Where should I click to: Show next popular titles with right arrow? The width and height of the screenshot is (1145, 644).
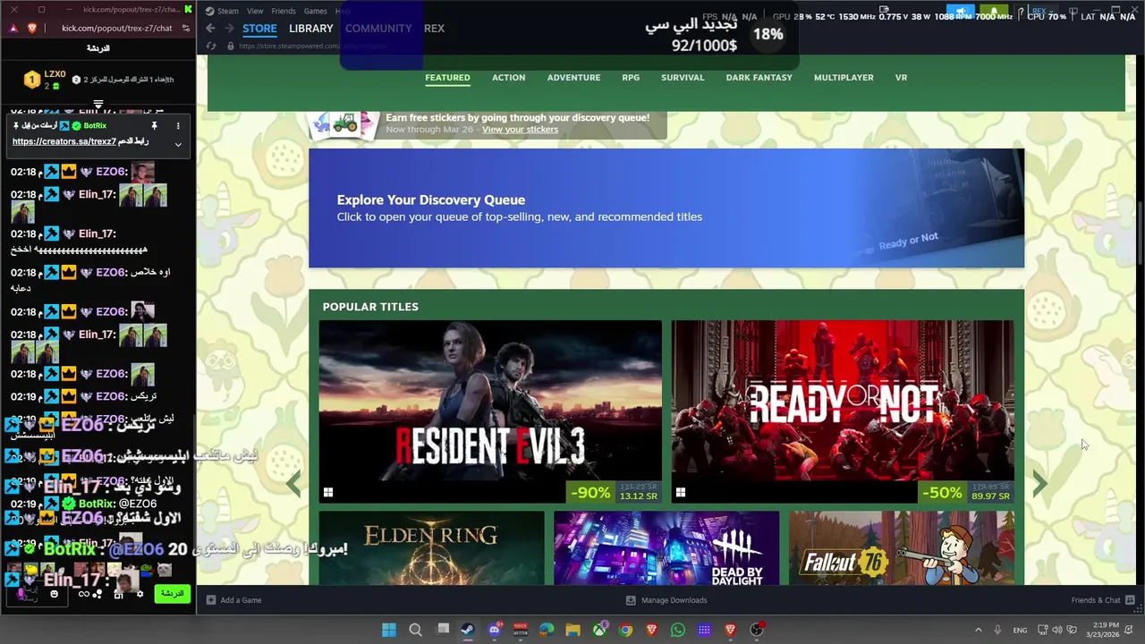coord(1039,484)
